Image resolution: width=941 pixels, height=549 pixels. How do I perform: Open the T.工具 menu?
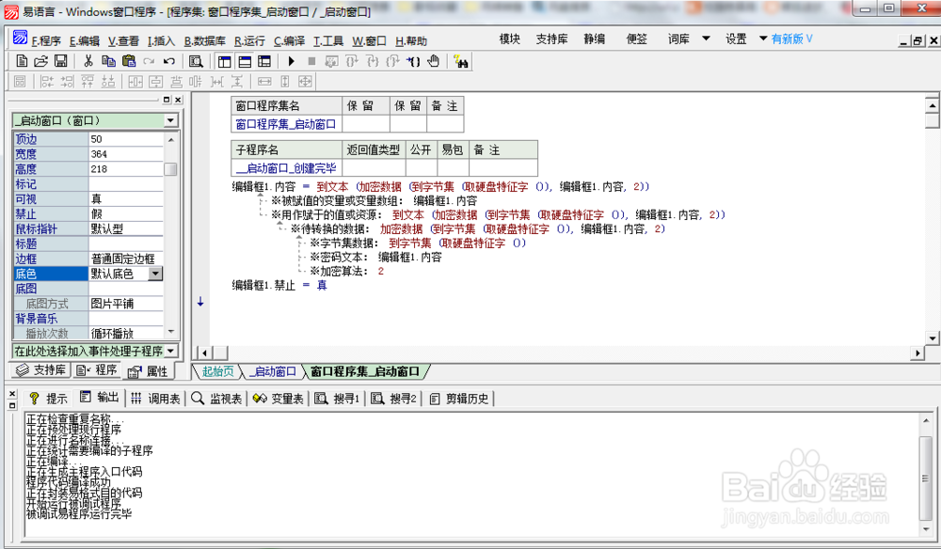(x=328, y=40)
